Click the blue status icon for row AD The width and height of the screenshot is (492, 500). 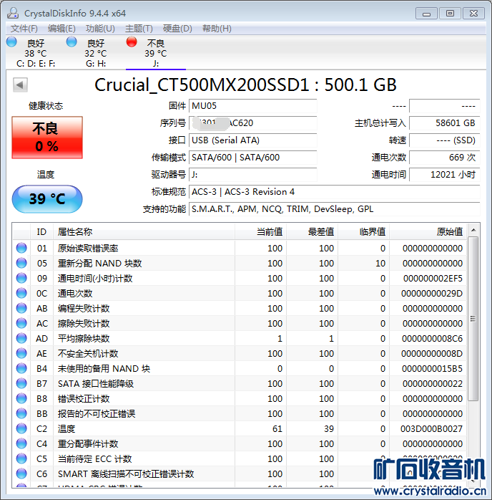point(21,338)
